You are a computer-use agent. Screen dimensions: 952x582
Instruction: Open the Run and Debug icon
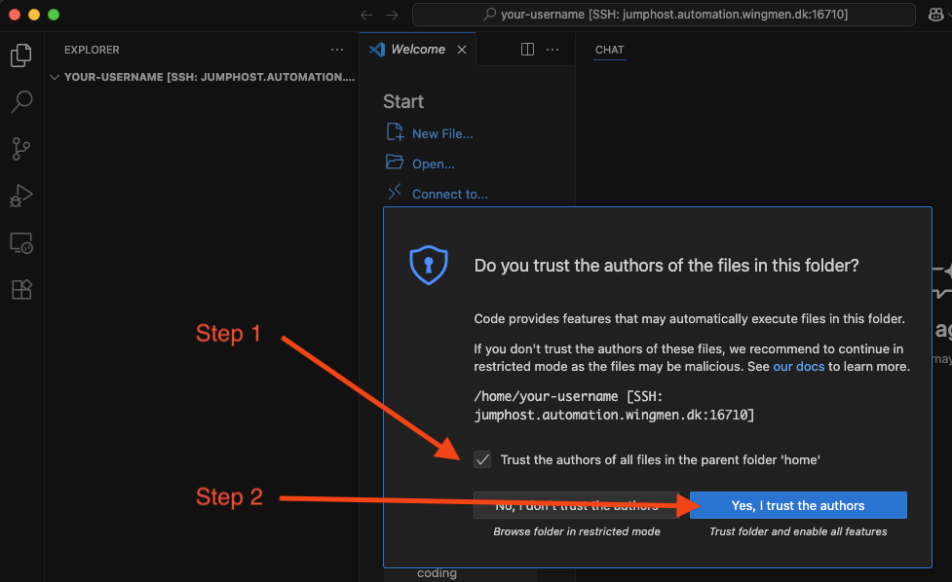point(20,196)
